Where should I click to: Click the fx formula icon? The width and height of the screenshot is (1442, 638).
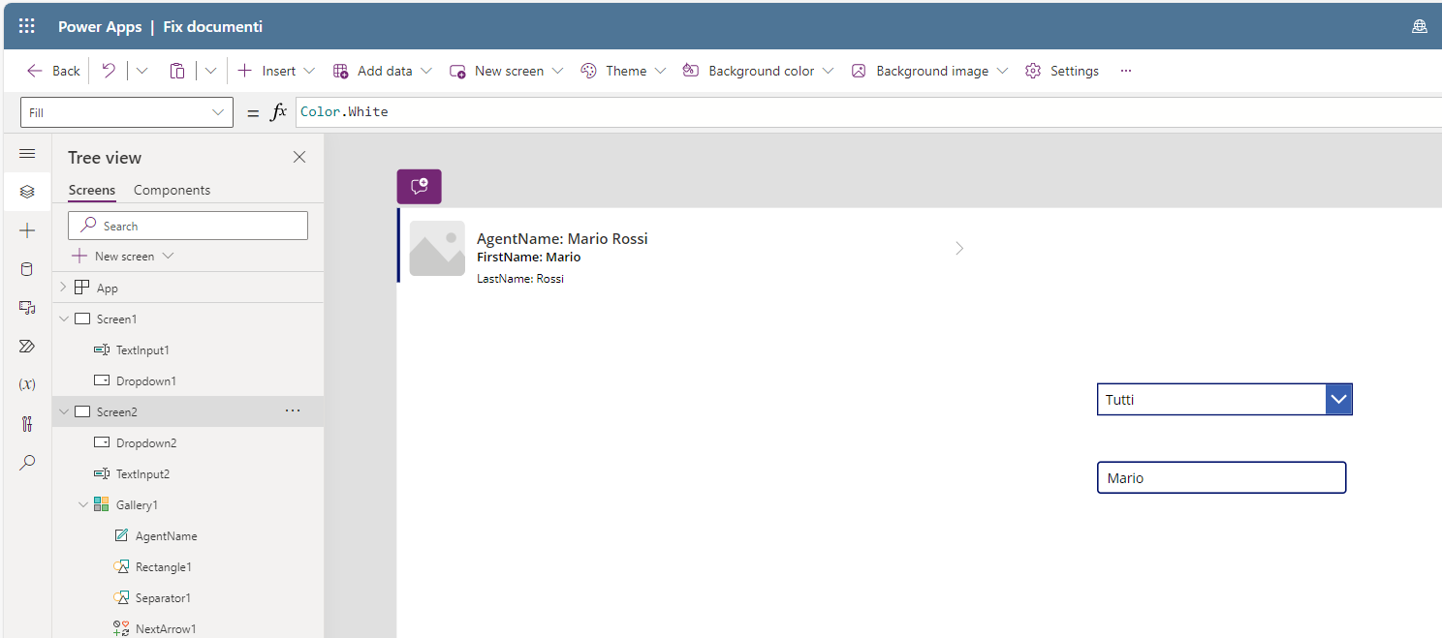(279, 112)
